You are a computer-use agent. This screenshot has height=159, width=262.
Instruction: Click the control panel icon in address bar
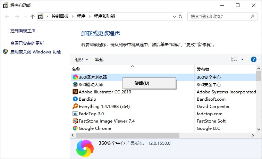click(41, 16)
